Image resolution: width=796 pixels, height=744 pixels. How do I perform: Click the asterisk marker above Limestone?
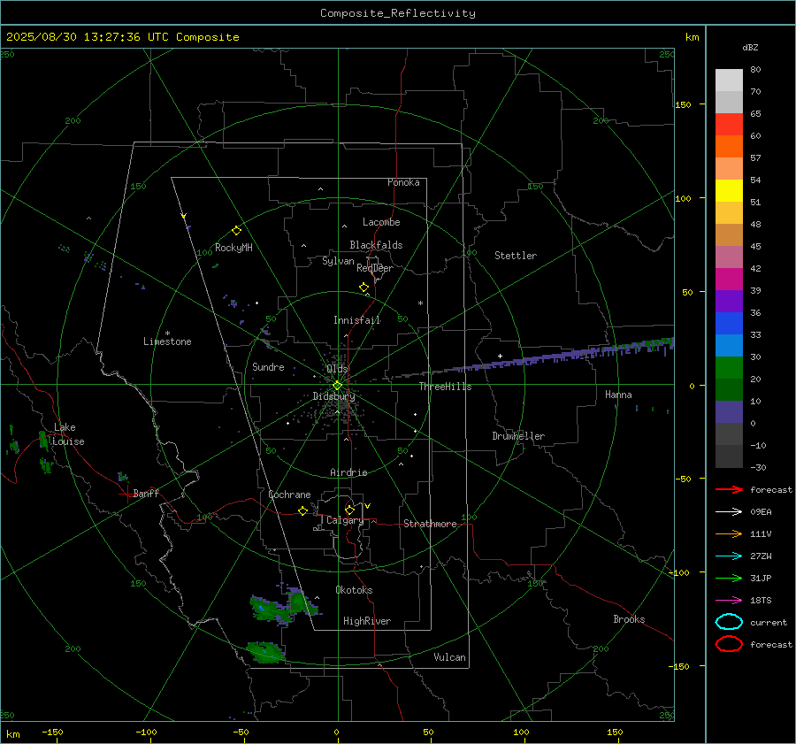click(x=167, y=334)
